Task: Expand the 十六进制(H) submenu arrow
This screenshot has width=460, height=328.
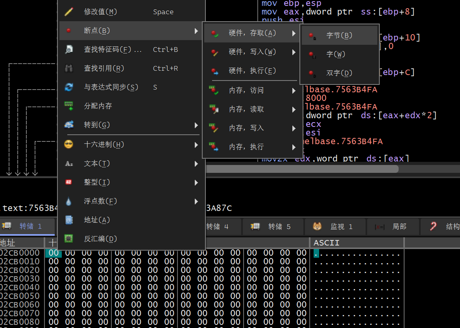Action: pos(196,145)
